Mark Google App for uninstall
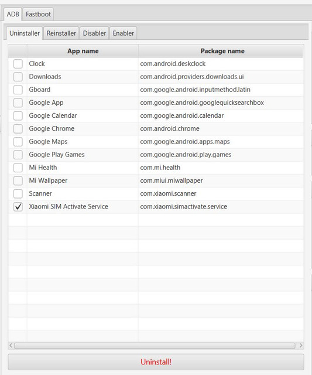Viewport: 312px width, 375px height. coord(18,103)
